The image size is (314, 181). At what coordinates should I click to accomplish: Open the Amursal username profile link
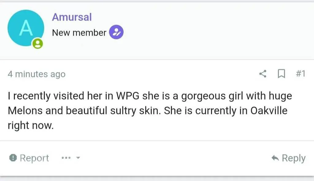pos(72,17)
